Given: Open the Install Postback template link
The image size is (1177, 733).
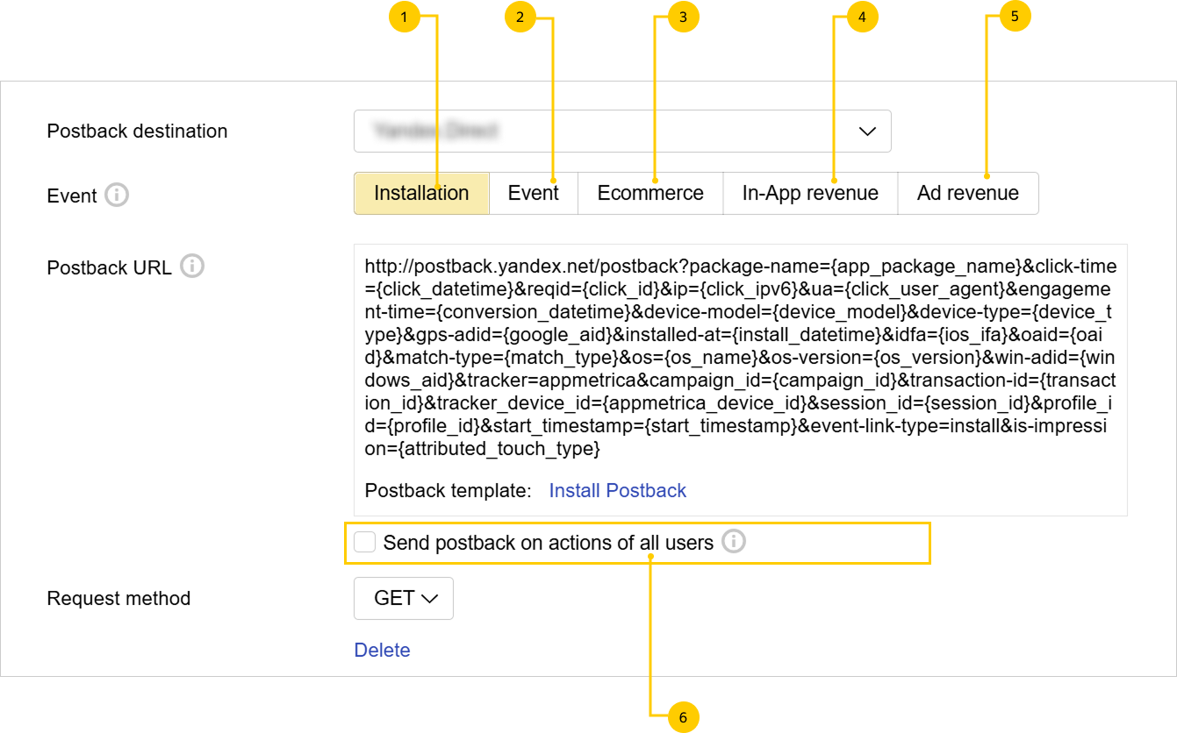Looking at the screenshot, I should click(617, 491).
